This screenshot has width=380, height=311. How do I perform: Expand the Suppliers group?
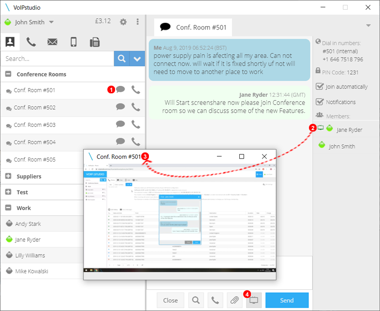coord(8,176)
